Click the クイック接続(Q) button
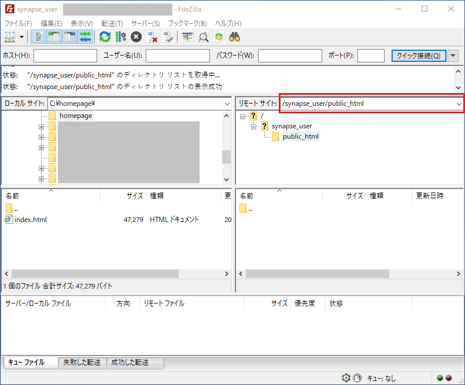The width and height of the screenshot is (465, 385). click(419, 55)
